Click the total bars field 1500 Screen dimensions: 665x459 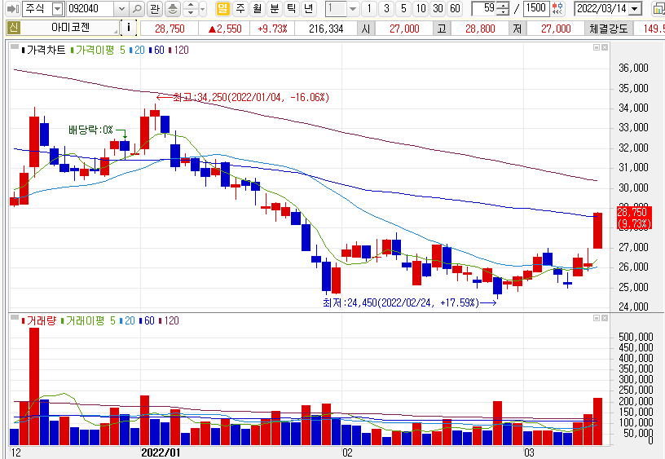tap(536, 8)
